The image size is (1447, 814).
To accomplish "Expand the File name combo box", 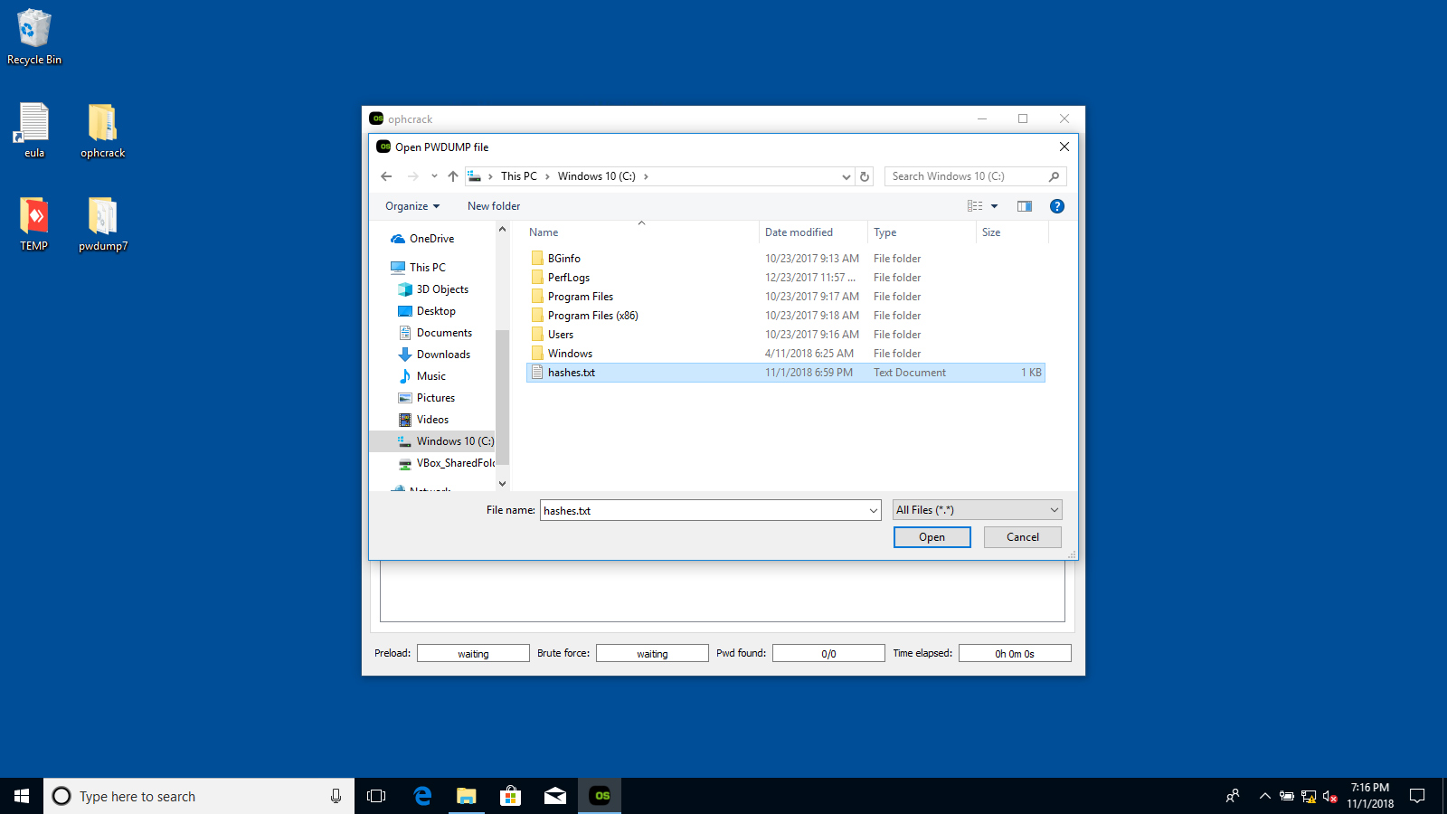I will 873,511.
